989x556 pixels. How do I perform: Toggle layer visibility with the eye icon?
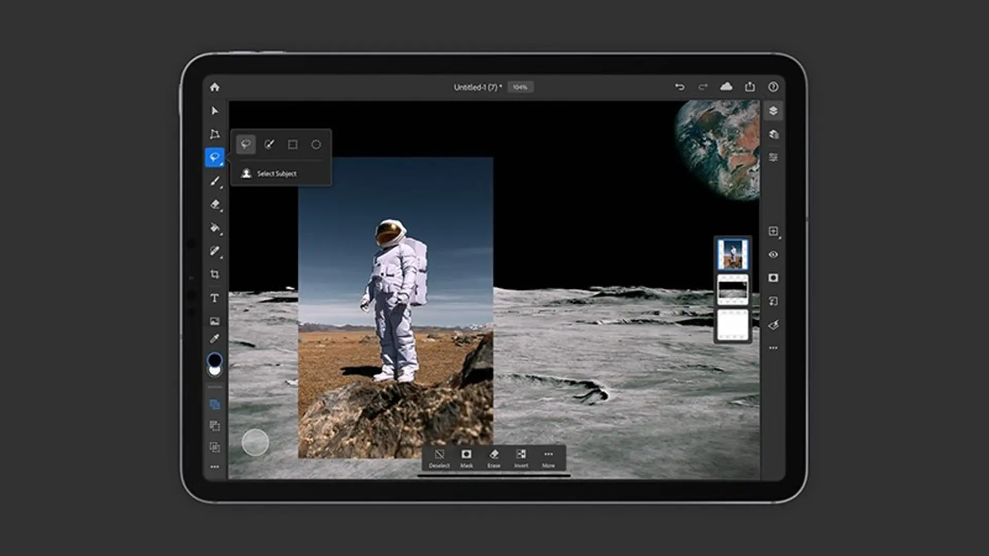coord(772,254)
